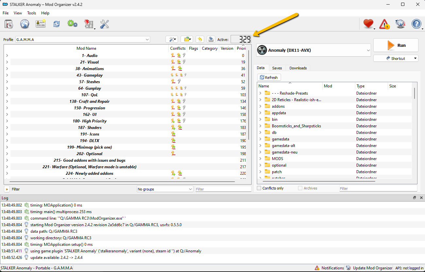
Task: Open the wrench and screwdriver Settings icon
Action: (104, 24)
